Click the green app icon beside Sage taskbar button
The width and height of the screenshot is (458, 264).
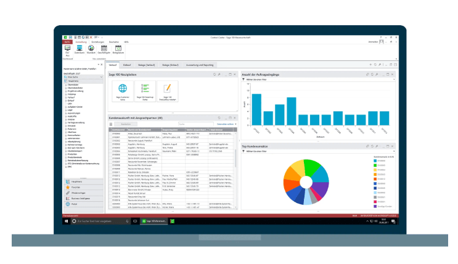[173, 221]
